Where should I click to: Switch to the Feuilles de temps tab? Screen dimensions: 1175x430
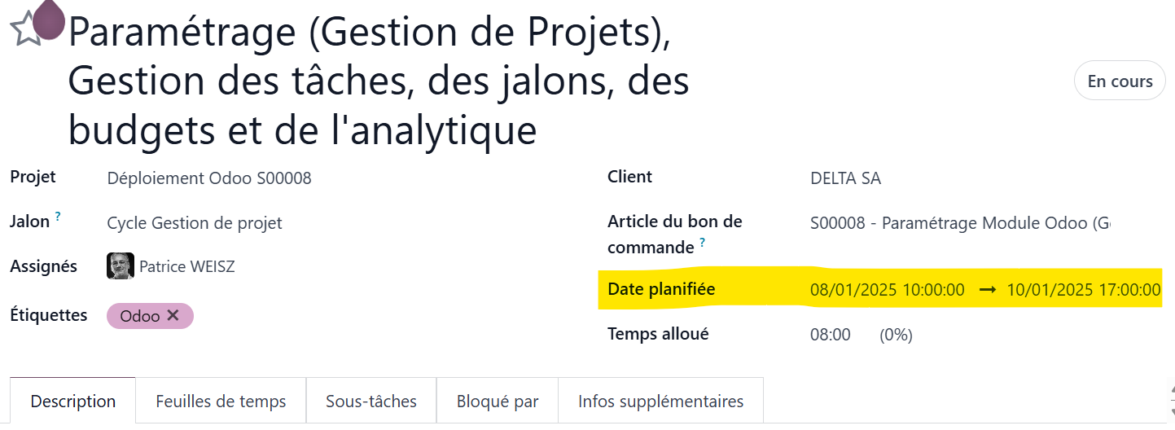[221, 401]
